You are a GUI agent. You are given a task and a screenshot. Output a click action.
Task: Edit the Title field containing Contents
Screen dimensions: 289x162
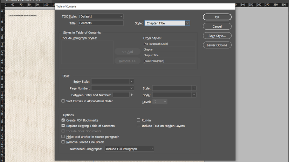click(101, 23)
